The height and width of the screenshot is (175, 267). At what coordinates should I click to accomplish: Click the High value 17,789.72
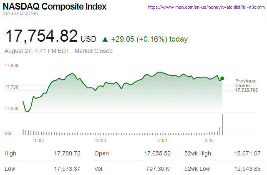pos(67,154)
